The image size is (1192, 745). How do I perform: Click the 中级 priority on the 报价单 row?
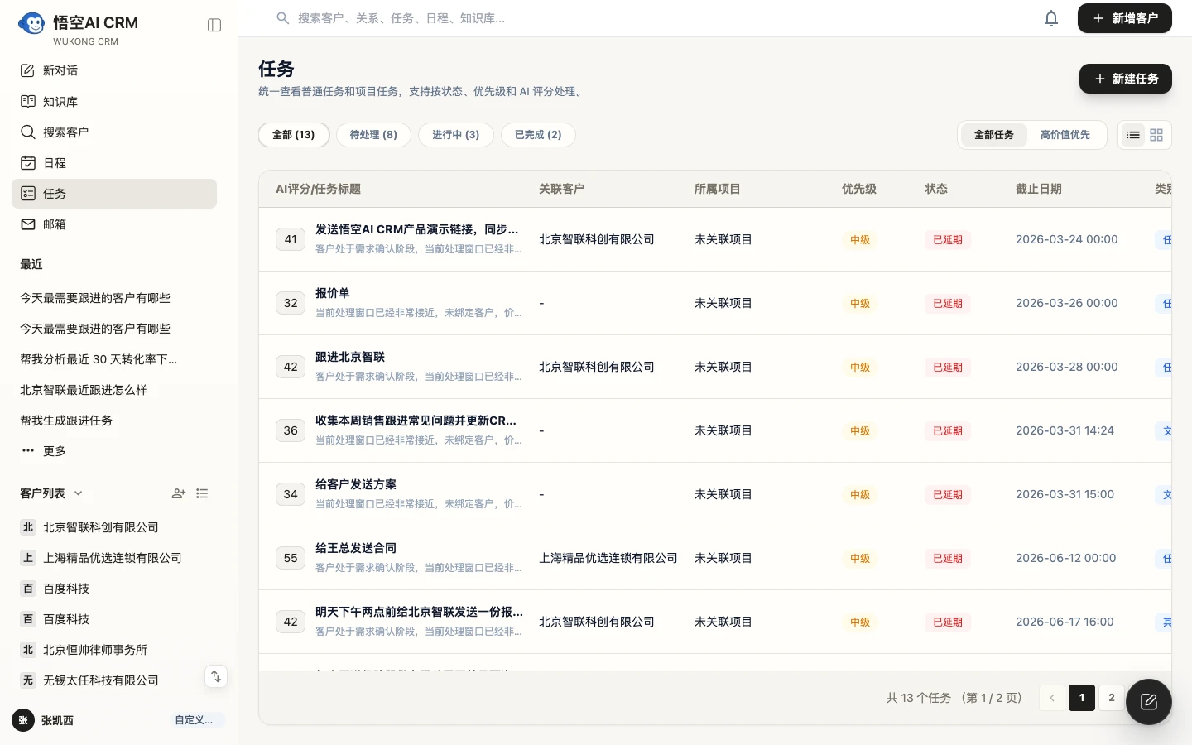[859, 304]
